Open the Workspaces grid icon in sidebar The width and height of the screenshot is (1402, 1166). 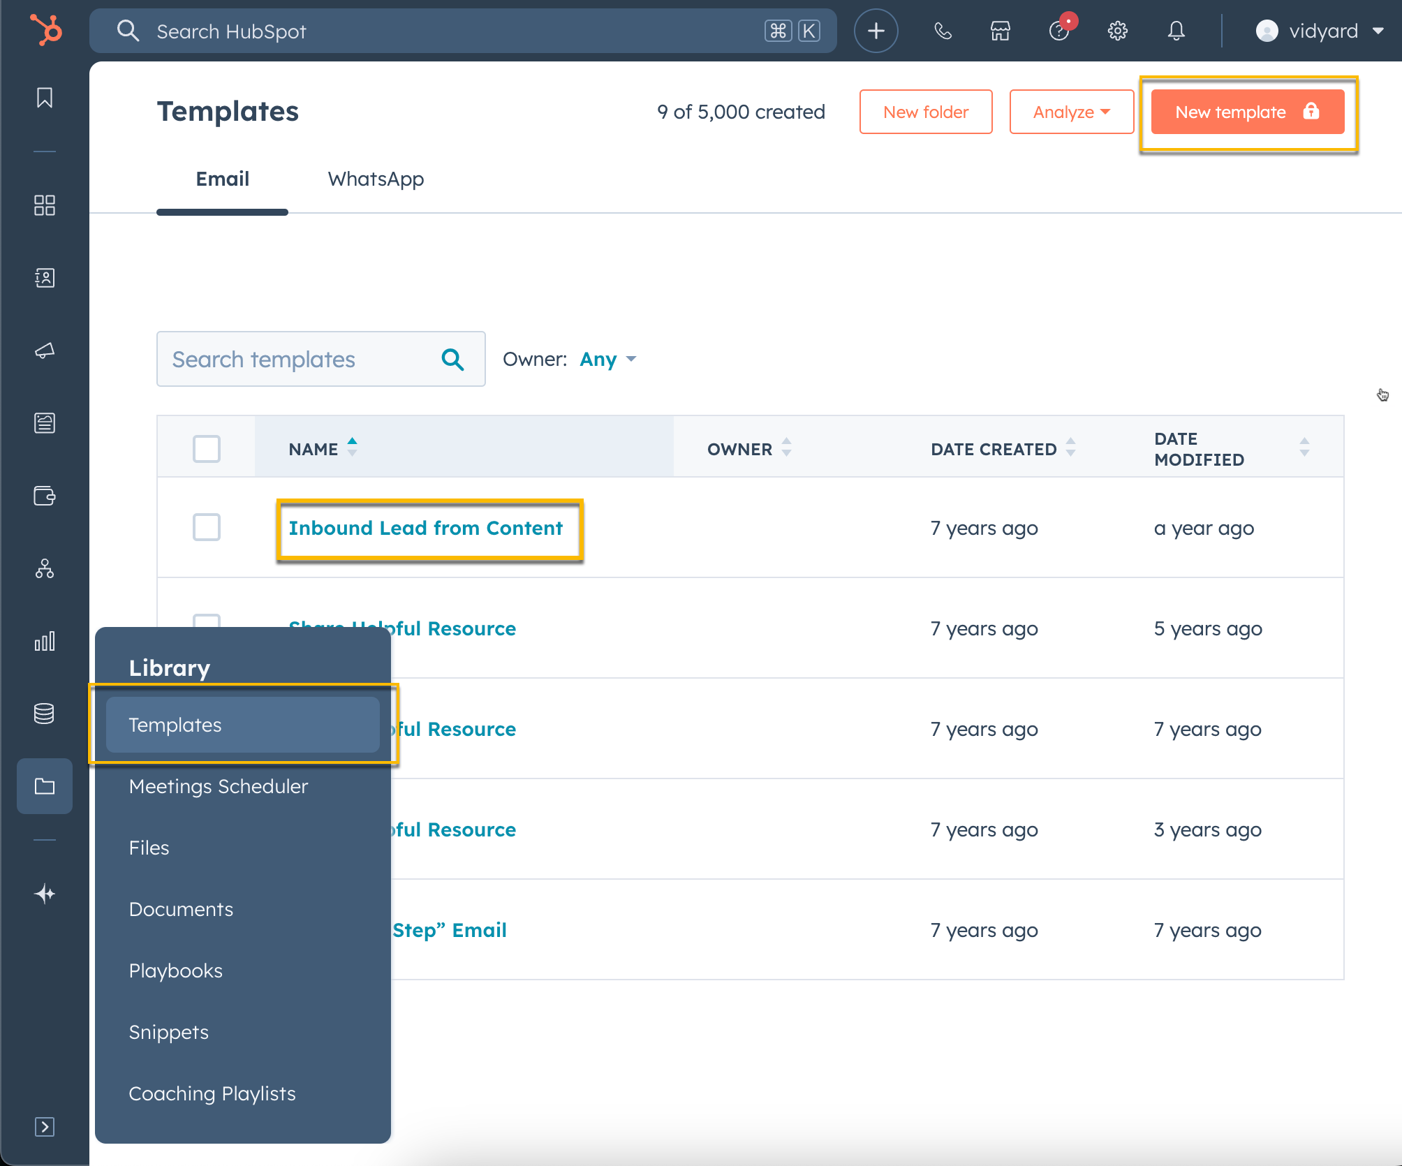click(45, 205)
